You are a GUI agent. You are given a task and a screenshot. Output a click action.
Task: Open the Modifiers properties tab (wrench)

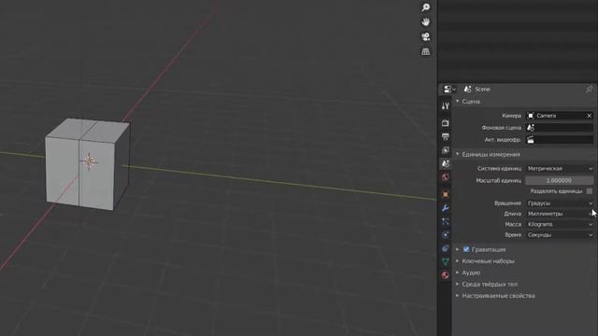[445, 208]
